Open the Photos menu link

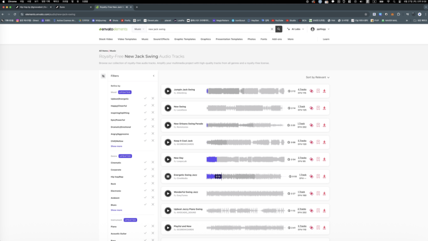coord(251,39)
